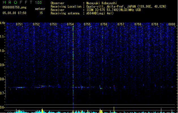Click the 1.1 kHz axis label
178x113 pixels.
point(2,37)
